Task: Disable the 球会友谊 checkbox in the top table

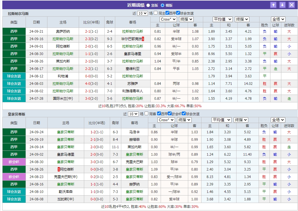Action: [x=178, y=12]
